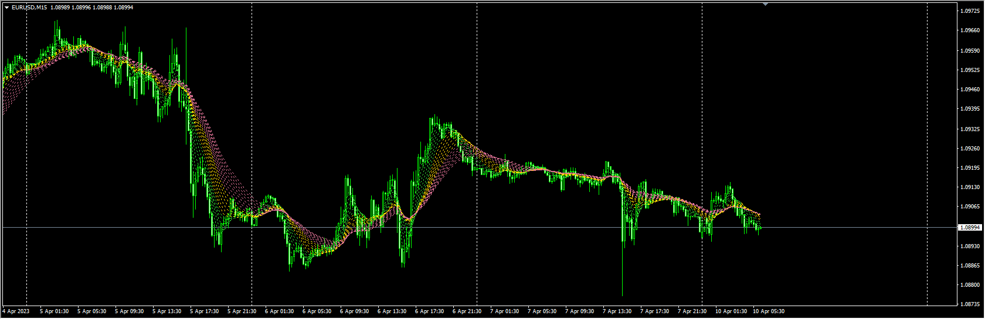Click the 1.09065 price axis label
Screen dimensions: 985x319
click(x=971, y=207)
